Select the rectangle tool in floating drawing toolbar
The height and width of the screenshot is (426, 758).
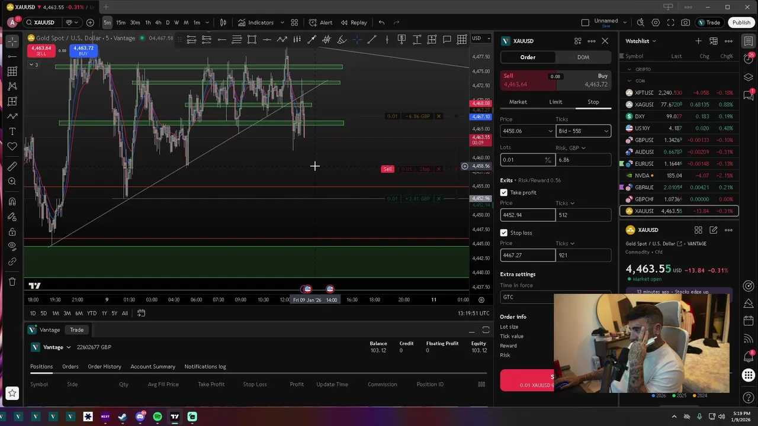pos(252,40)
